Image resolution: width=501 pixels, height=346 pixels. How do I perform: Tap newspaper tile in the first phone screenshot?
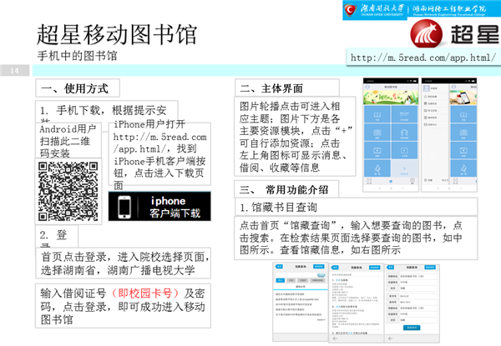click(x=377, y=133)
